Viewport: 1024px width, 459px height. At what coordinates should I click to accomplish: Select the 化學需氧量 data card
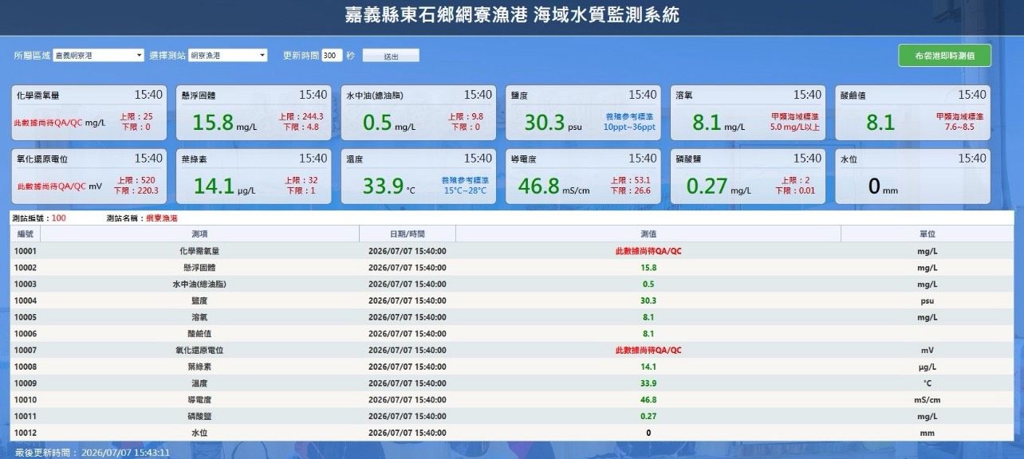[88, 112]
